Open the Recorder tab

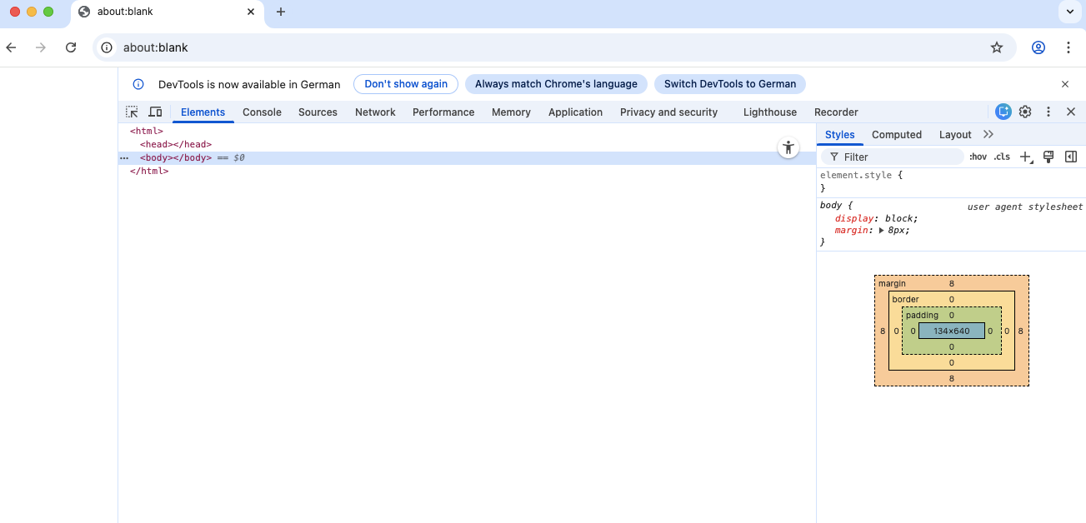click(836, 112)
